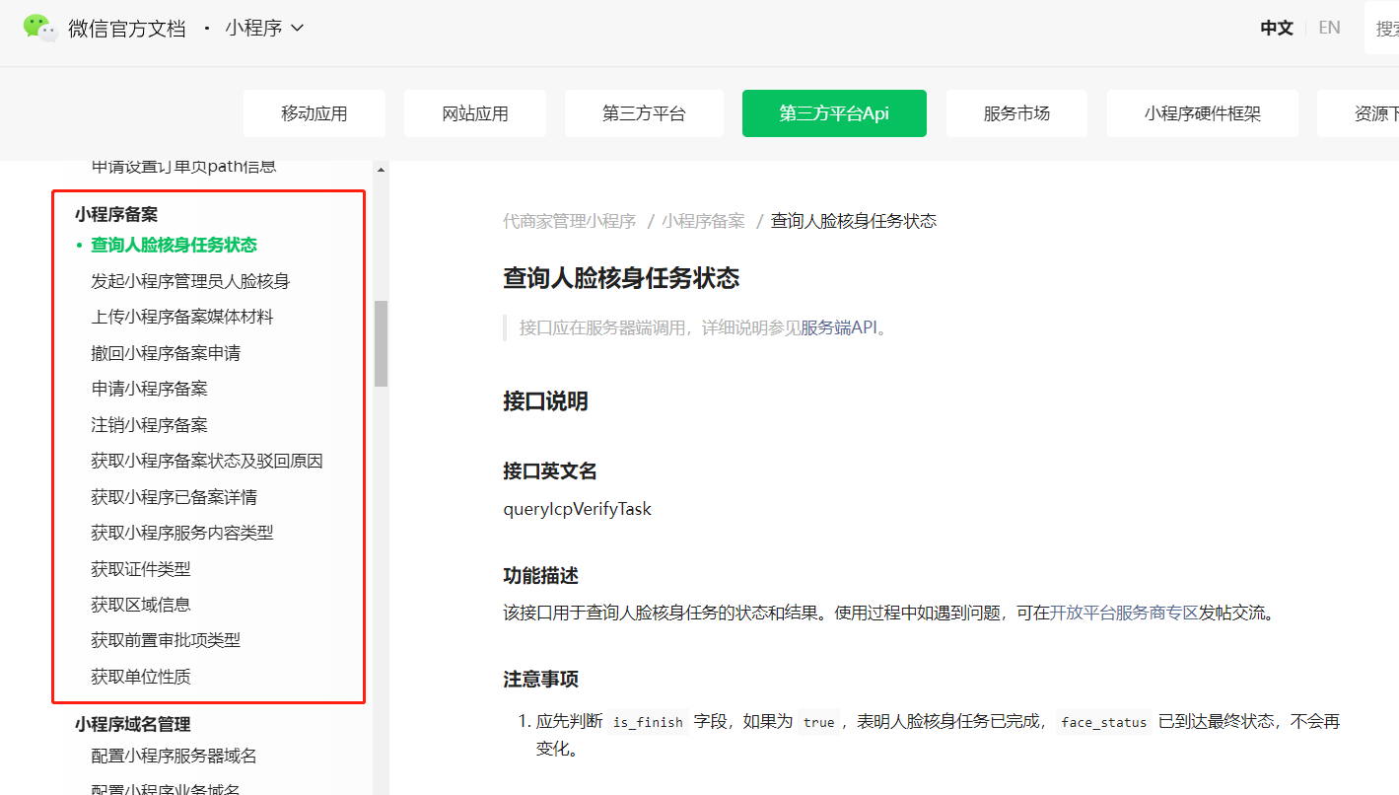This screenshot has width=1399, height=795.
Task: Select the 第三方平台Api tab
Action: pyautogui.click(x=834, y=113)
